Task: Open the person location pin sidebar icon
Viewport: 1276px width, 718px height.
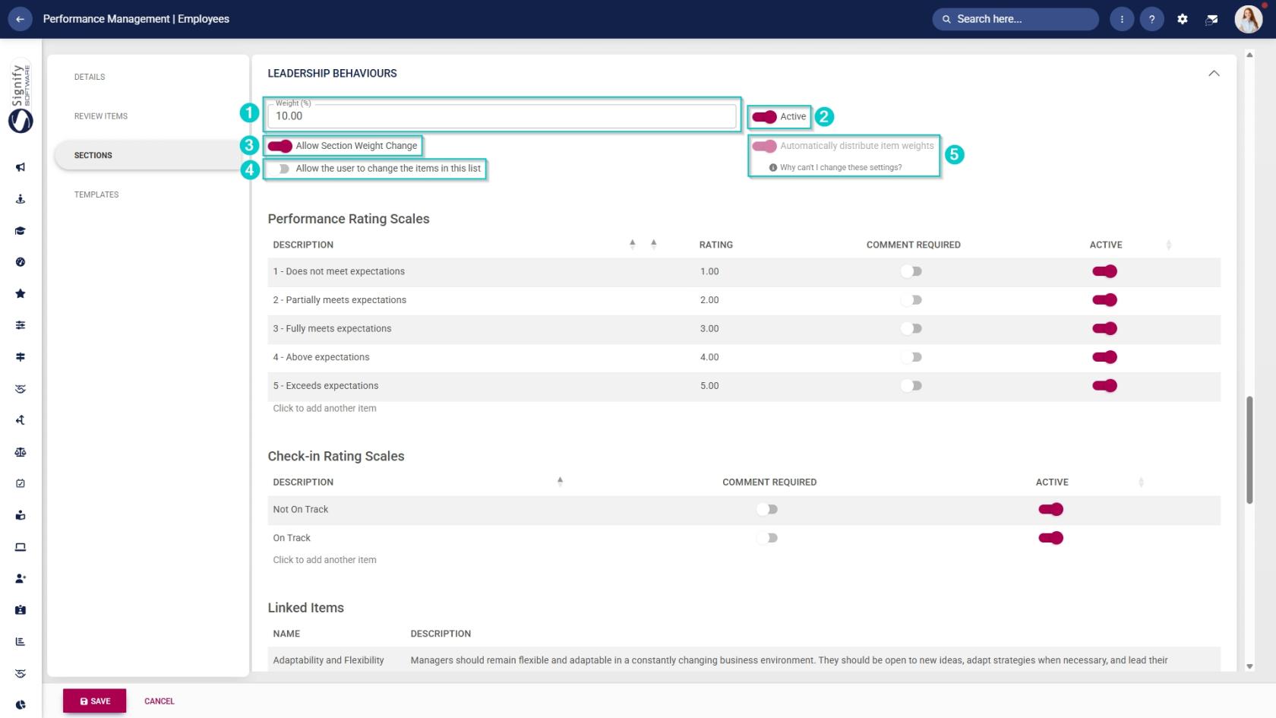Action: 21,199
